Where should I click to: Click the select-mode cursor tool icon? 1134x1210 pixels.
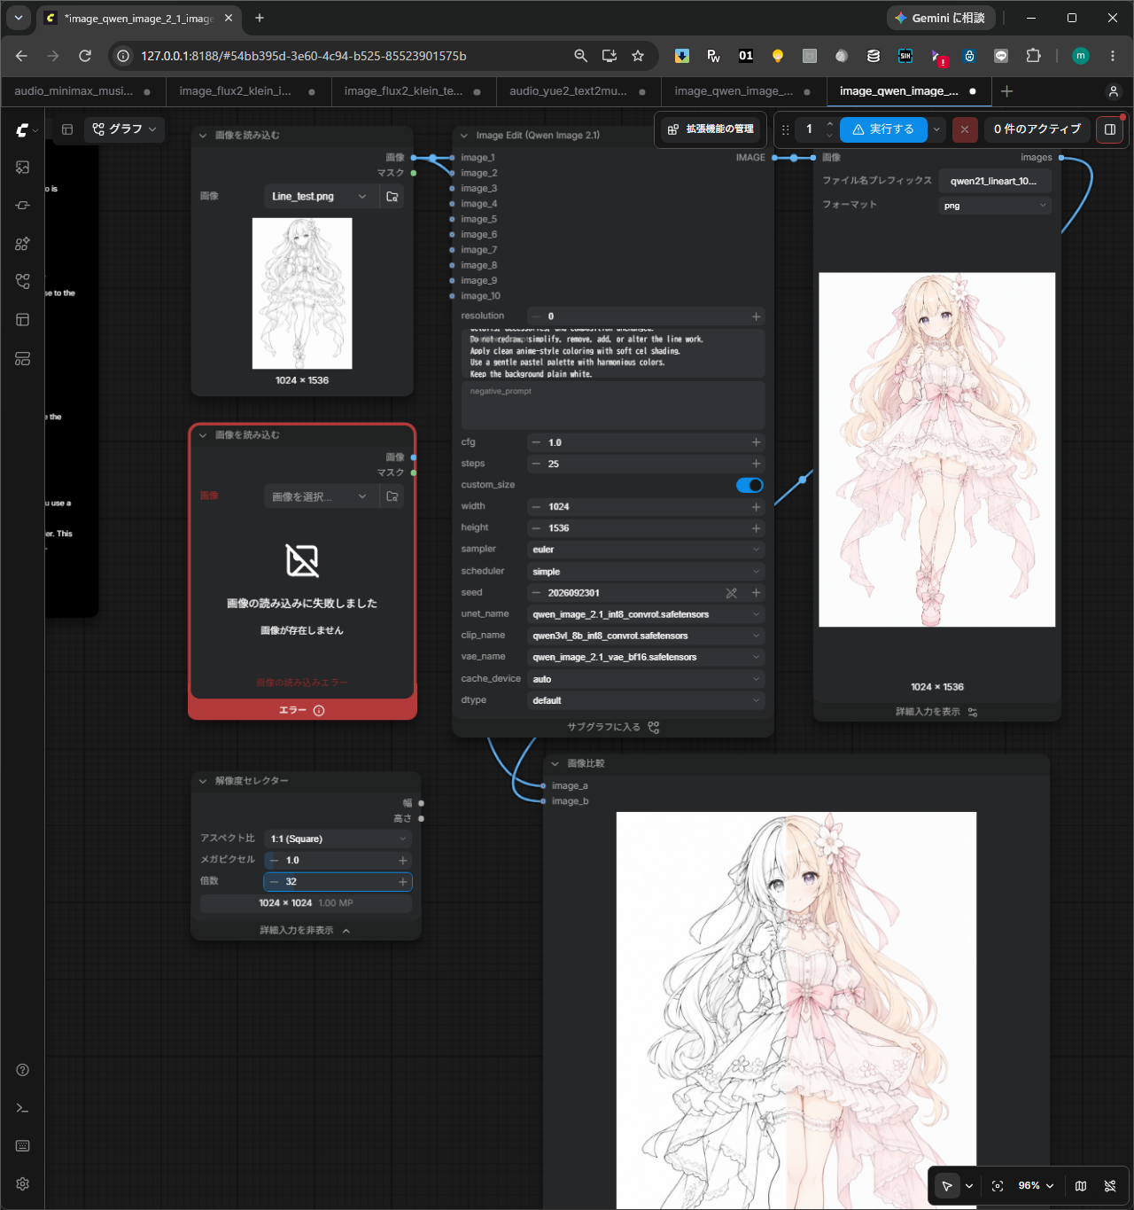[x=947, y=1186]
